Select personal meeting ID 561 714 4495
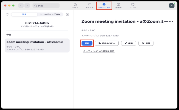The height and width of the screenshot is (110, 179). [x=37, y=23]
